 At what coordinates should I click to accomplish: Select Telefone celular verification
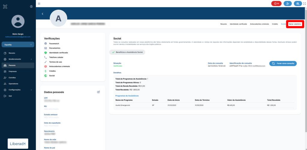click(x=56, y=57)
